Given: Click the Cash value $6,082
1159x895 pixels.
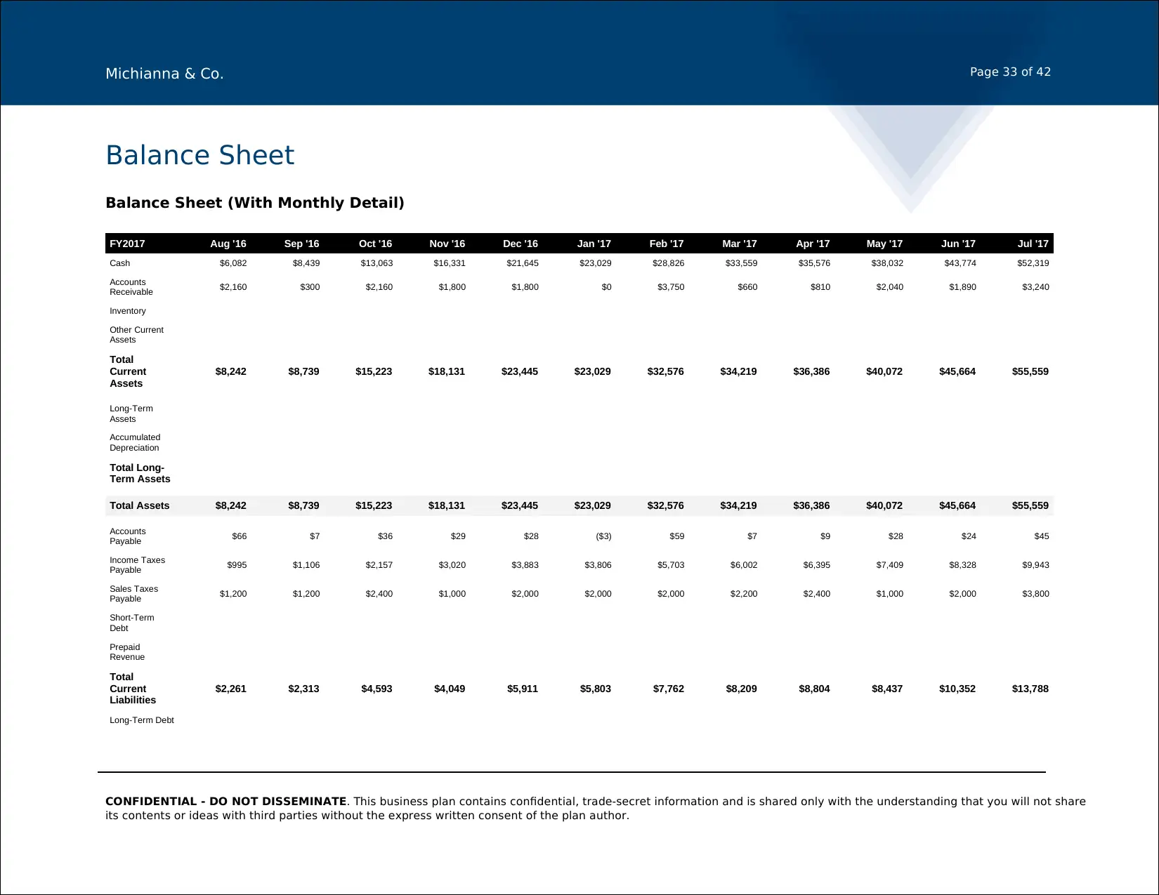Looking at the screenshot, I should (x=233, y=263).
